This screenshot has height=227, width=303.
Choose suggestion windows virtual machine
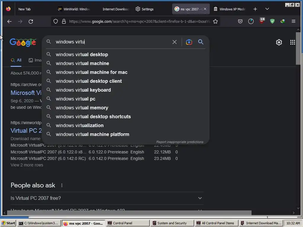coord(125,63)
